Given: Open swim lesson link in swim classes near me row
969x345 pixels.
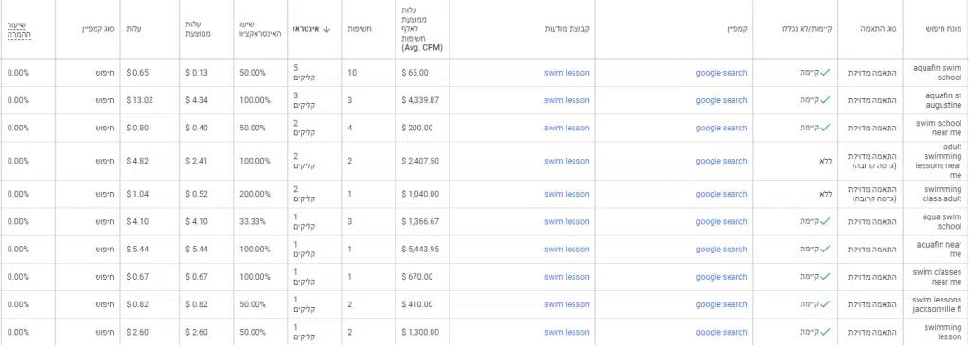Looking at the screenshot, I should [567, 277].
